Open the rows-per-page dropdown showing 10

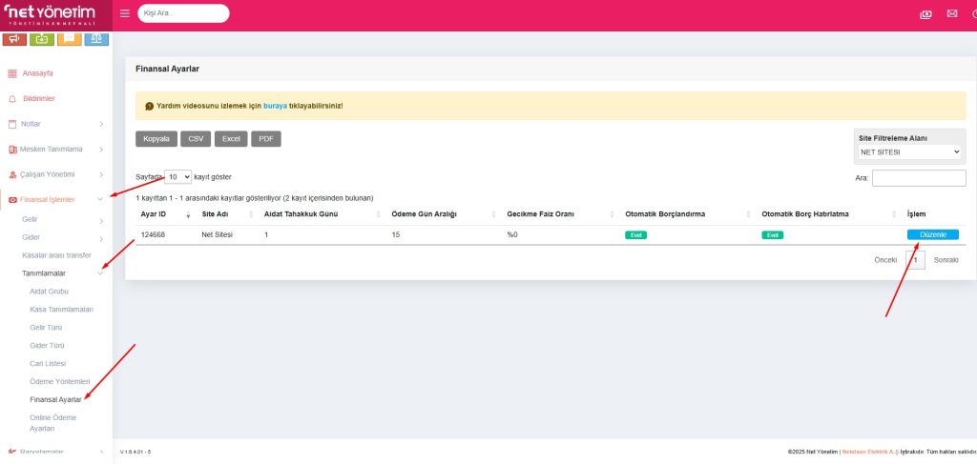click(x=177, y=177)
